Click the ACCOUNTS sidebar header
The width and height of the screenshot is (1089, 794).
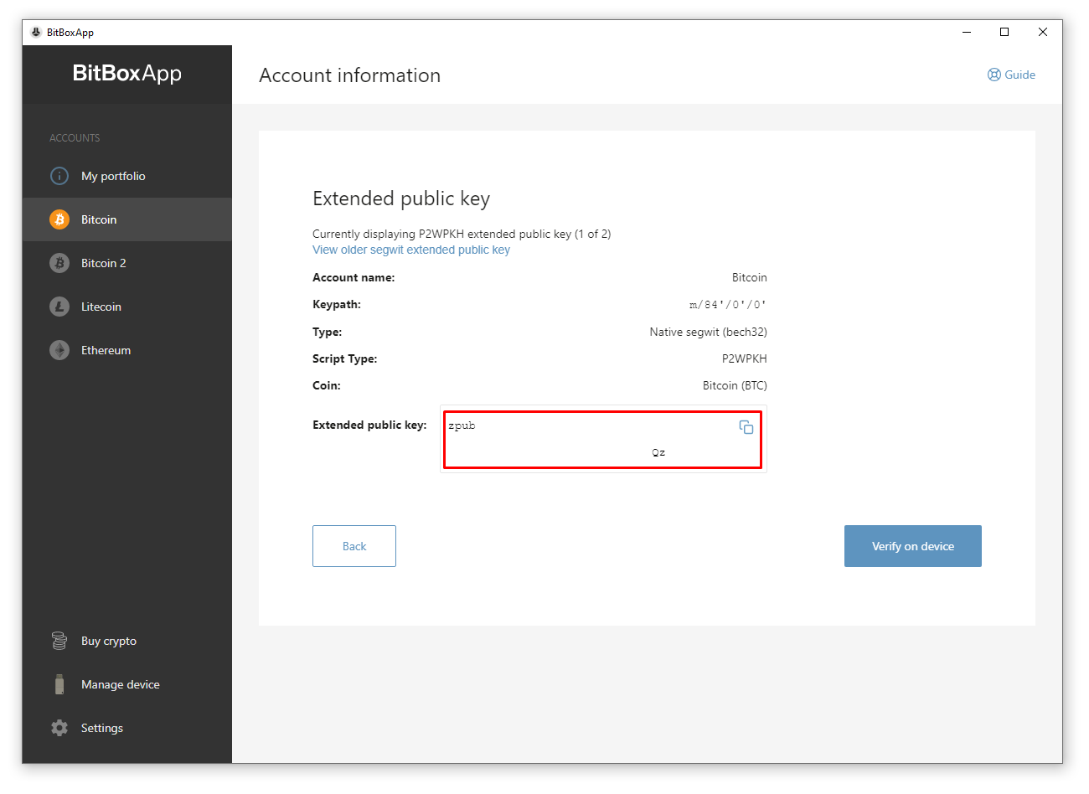pos(75,137)
